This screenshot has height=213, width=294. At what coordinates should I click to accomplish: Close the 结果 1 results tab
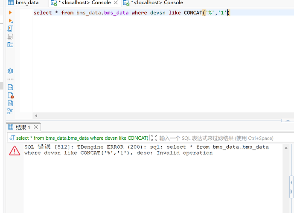(36, 127)
